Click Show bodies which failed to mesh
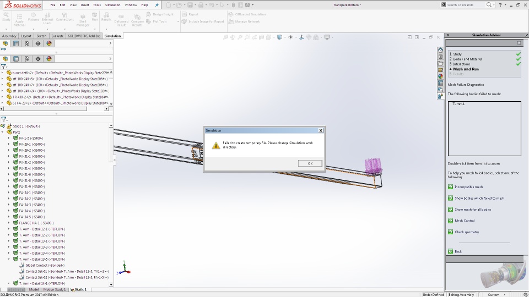 479,199
